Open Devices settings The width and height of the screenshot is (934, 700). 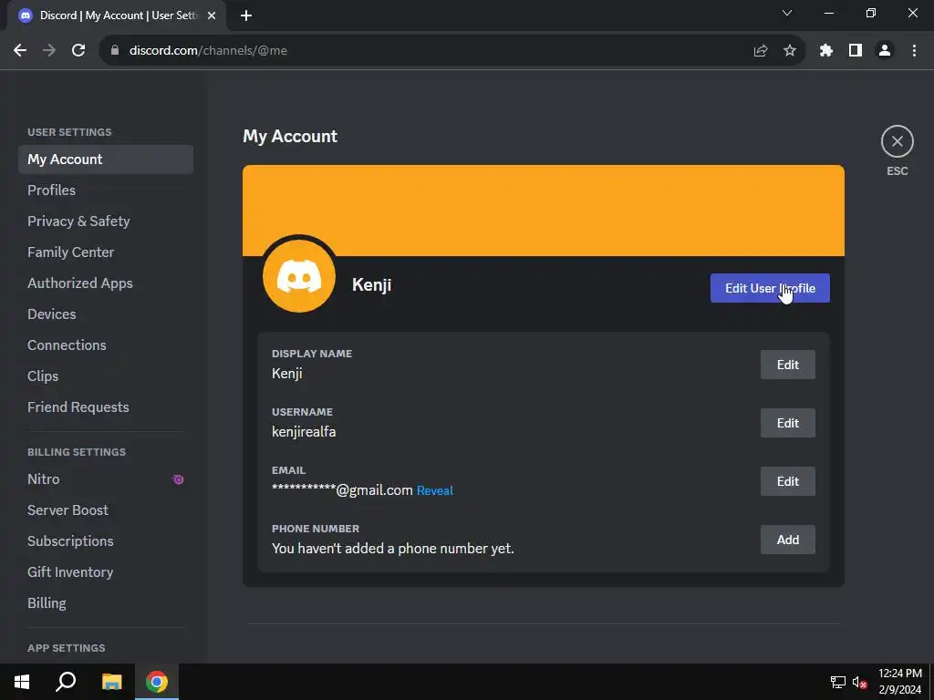click(x=106, y=314)
